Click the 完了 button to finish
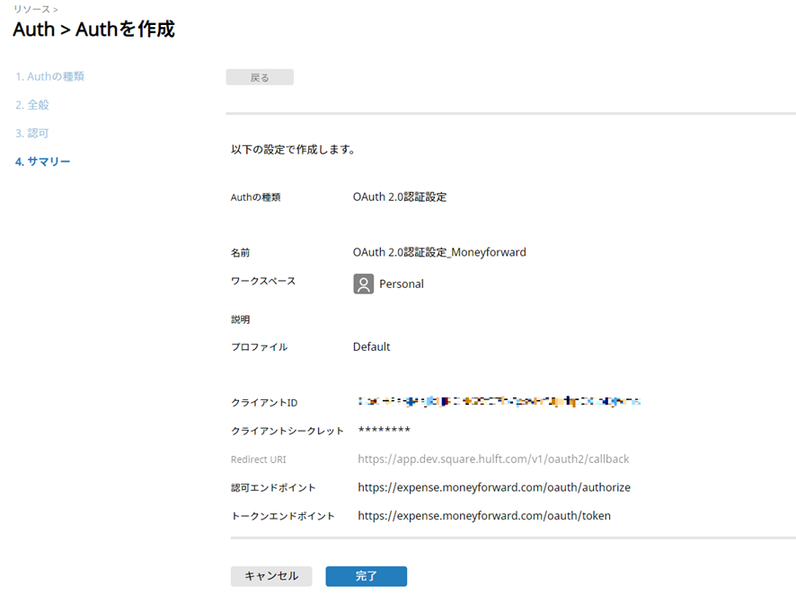796x594 pixels. coord(366,576)
